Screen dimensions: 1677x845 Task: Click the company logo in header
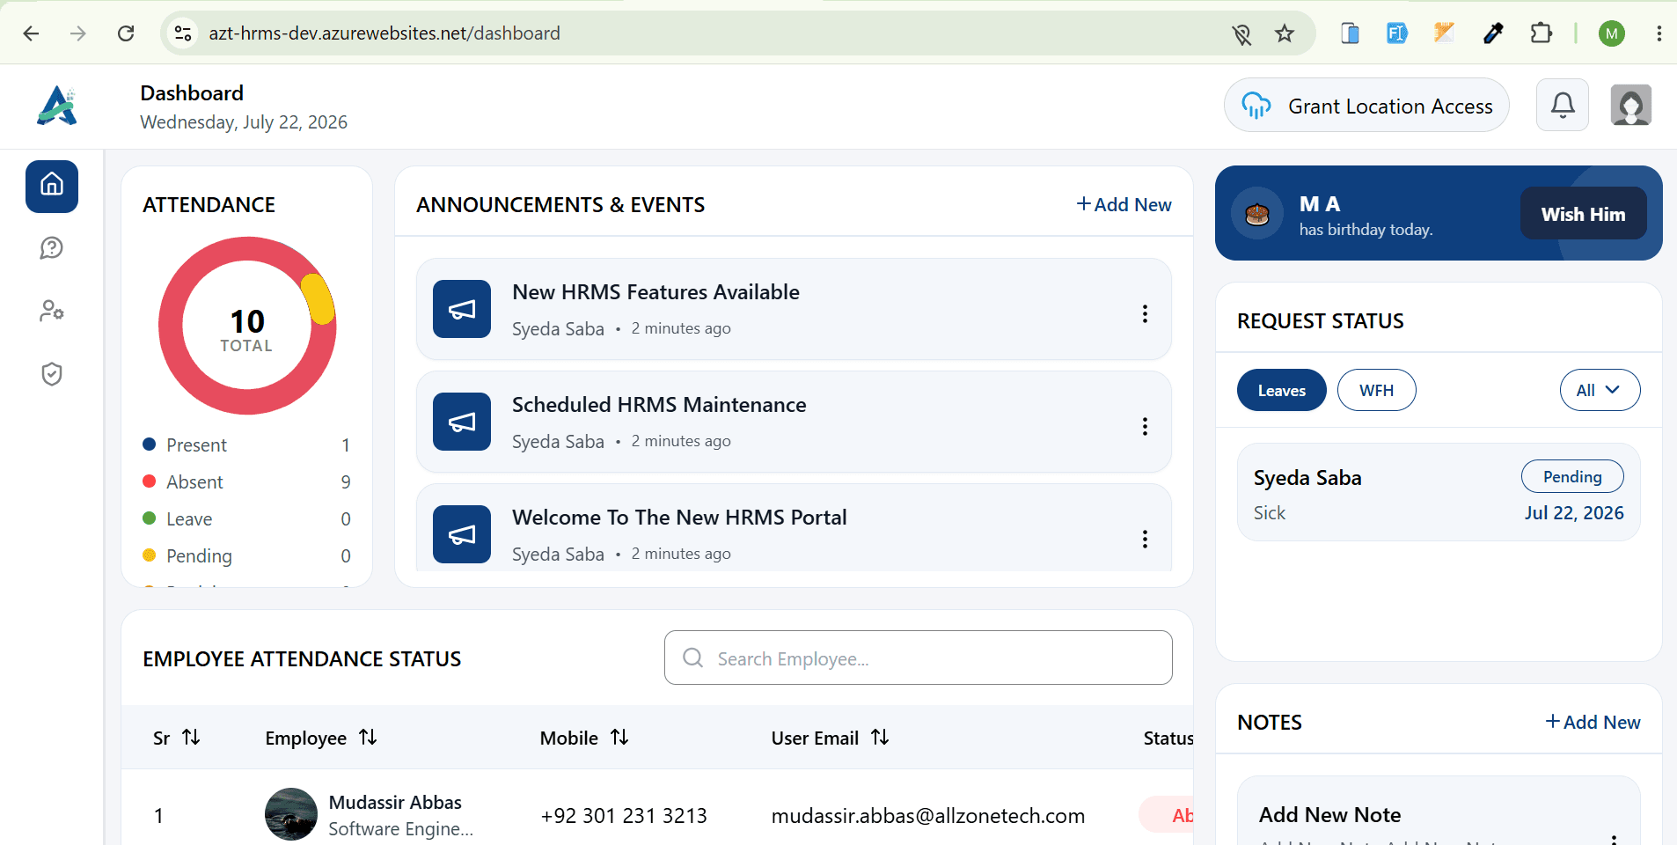[57, 106]
